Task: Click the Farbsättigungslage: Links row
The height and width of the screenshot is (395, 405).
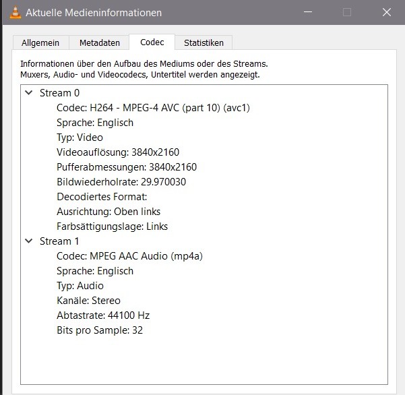Action: [x=112, y=226]
